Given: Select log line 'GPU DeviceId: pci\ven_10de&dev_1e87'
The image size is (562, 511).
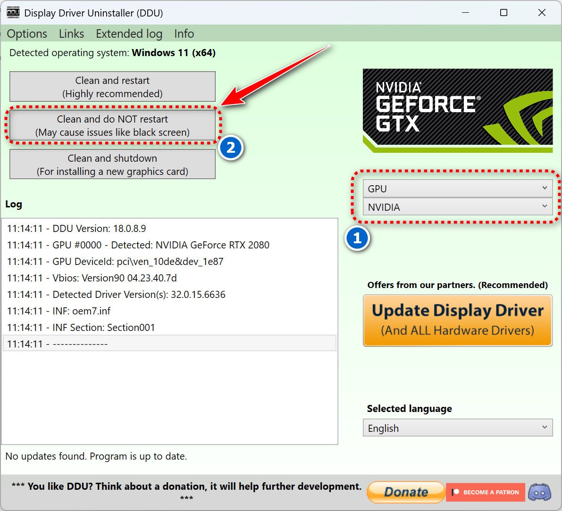Looking at the screenshot, I should point(169,262).
